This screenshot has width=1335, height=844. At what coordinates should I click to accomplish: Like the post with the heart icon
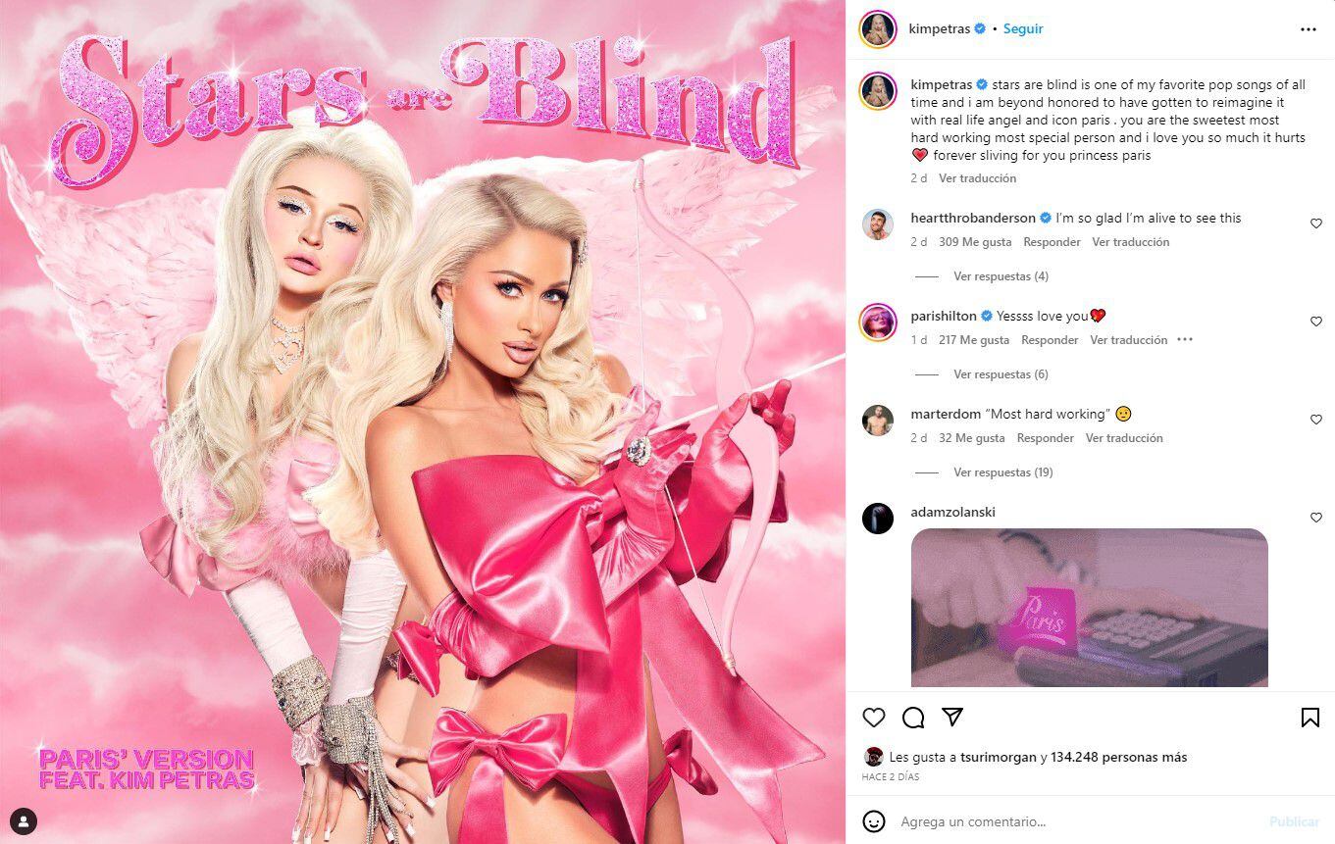click(x=873, y=718)
